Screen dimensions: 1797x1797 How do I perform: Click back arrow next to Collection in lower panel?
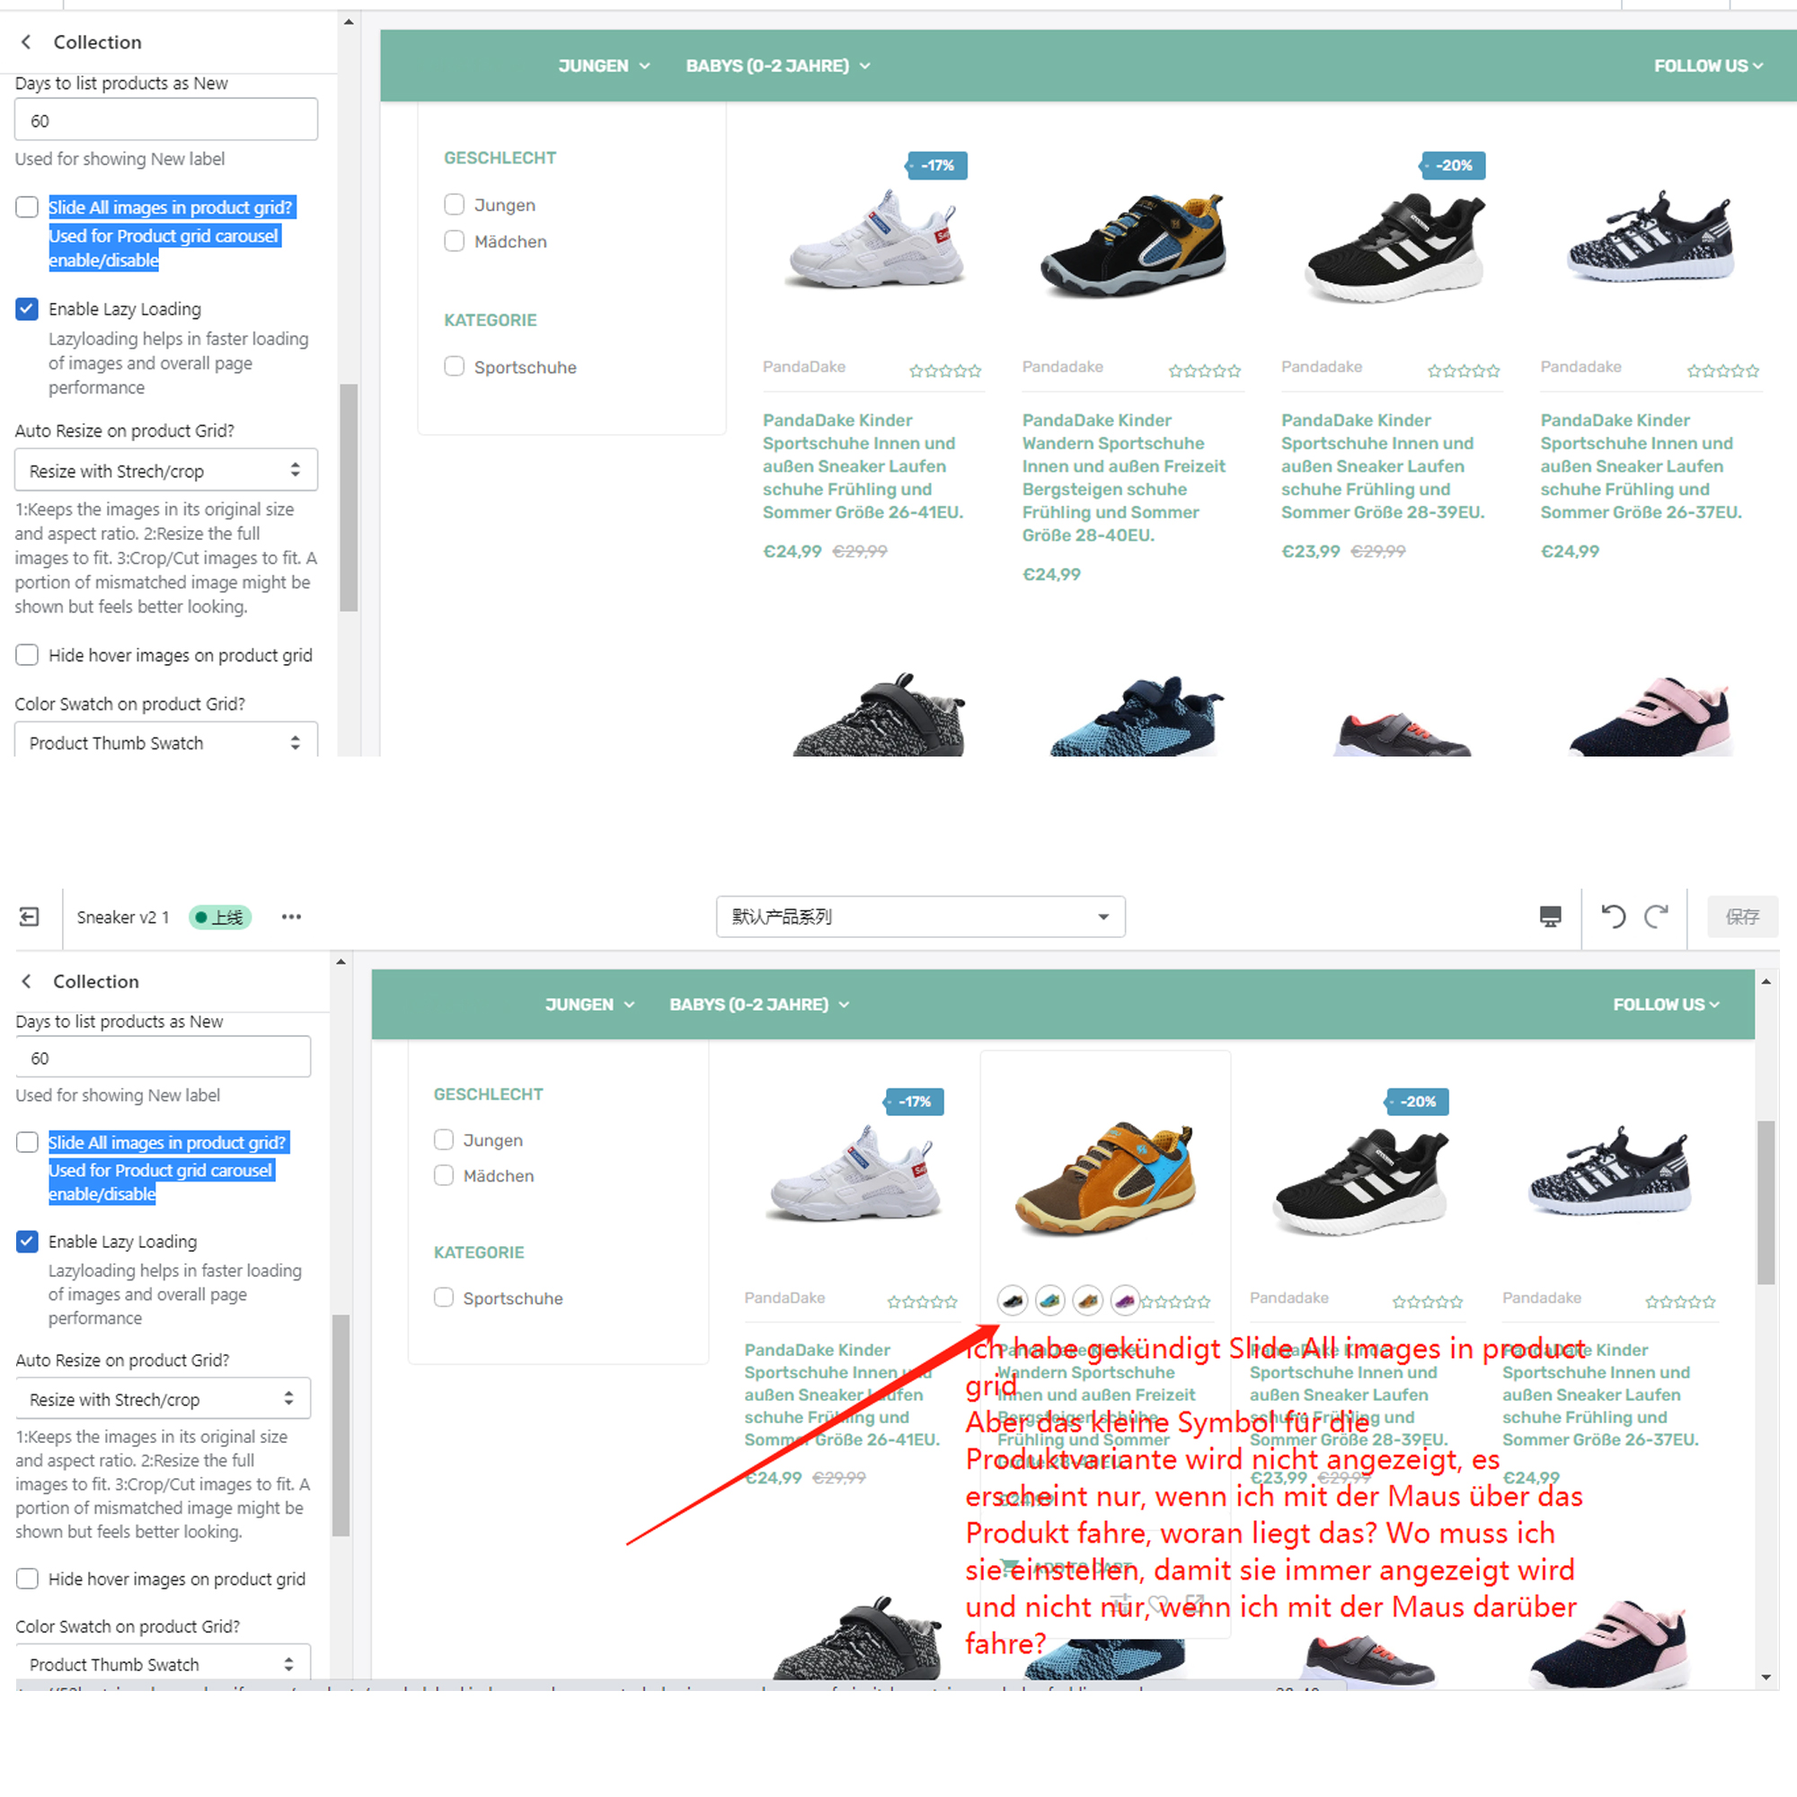point(27,981)
